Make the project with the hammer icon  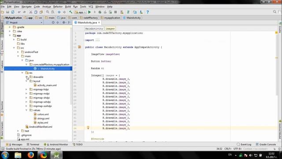pyautogui.click(x=70, y=12)
